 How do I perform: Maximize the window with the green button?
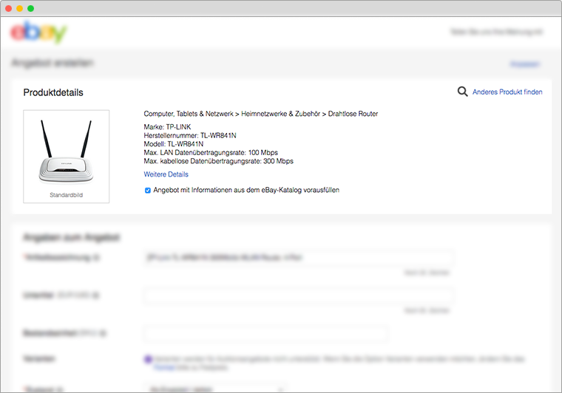tap(30, 8)
